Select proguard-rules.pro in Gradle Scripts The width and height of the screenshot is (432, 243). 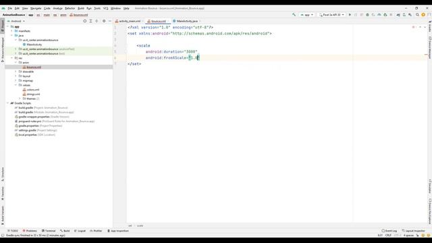tap(30, 122)
